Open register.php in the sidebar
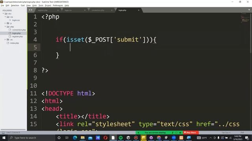 (x=17, y=36)
